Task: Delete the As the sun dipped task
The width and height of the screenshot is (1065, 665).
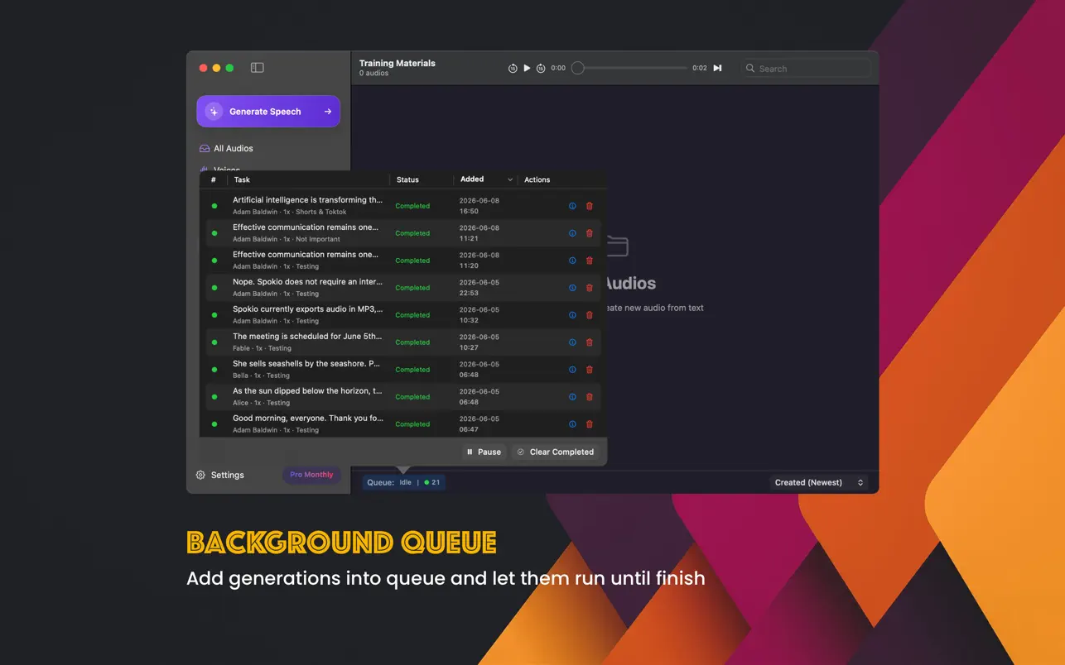Action: (x=590, y=397)
